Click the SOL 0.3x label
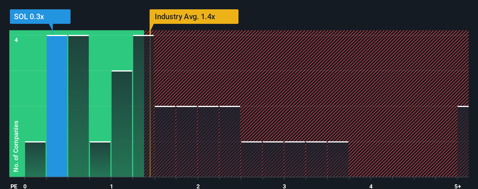 (40, 17)
